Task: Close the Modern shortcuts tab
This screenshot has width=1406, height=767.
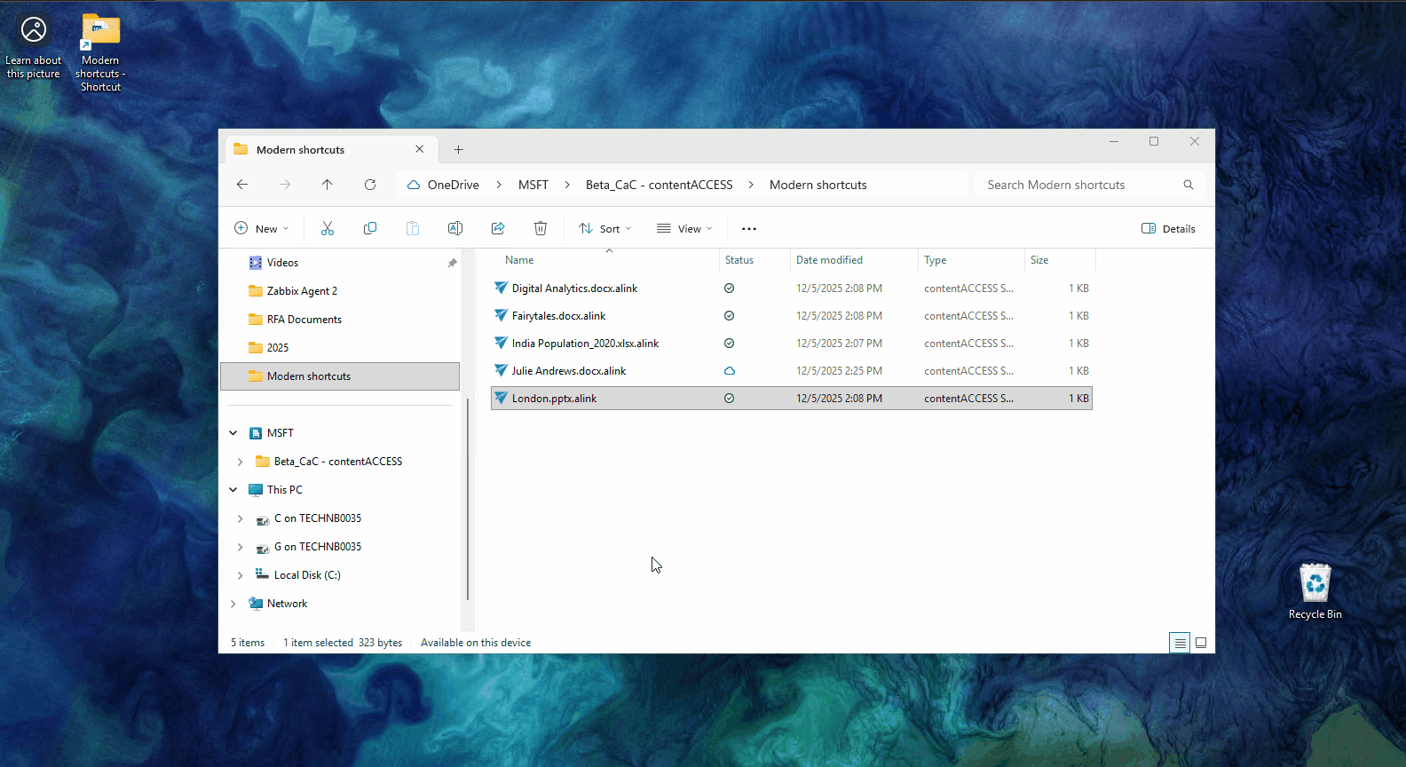Action: 420,149
